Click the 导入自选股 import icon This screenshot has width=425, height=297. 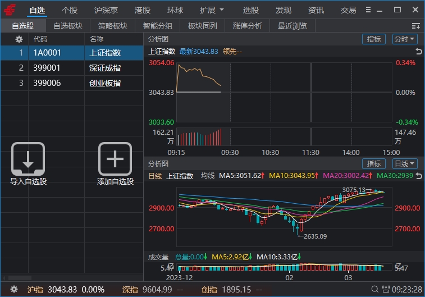(28, 158)
